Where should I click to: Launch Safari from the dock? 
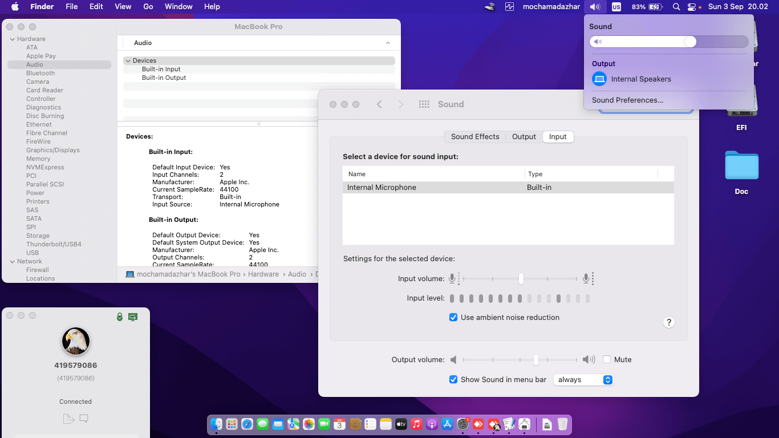[x=247, y=424]
